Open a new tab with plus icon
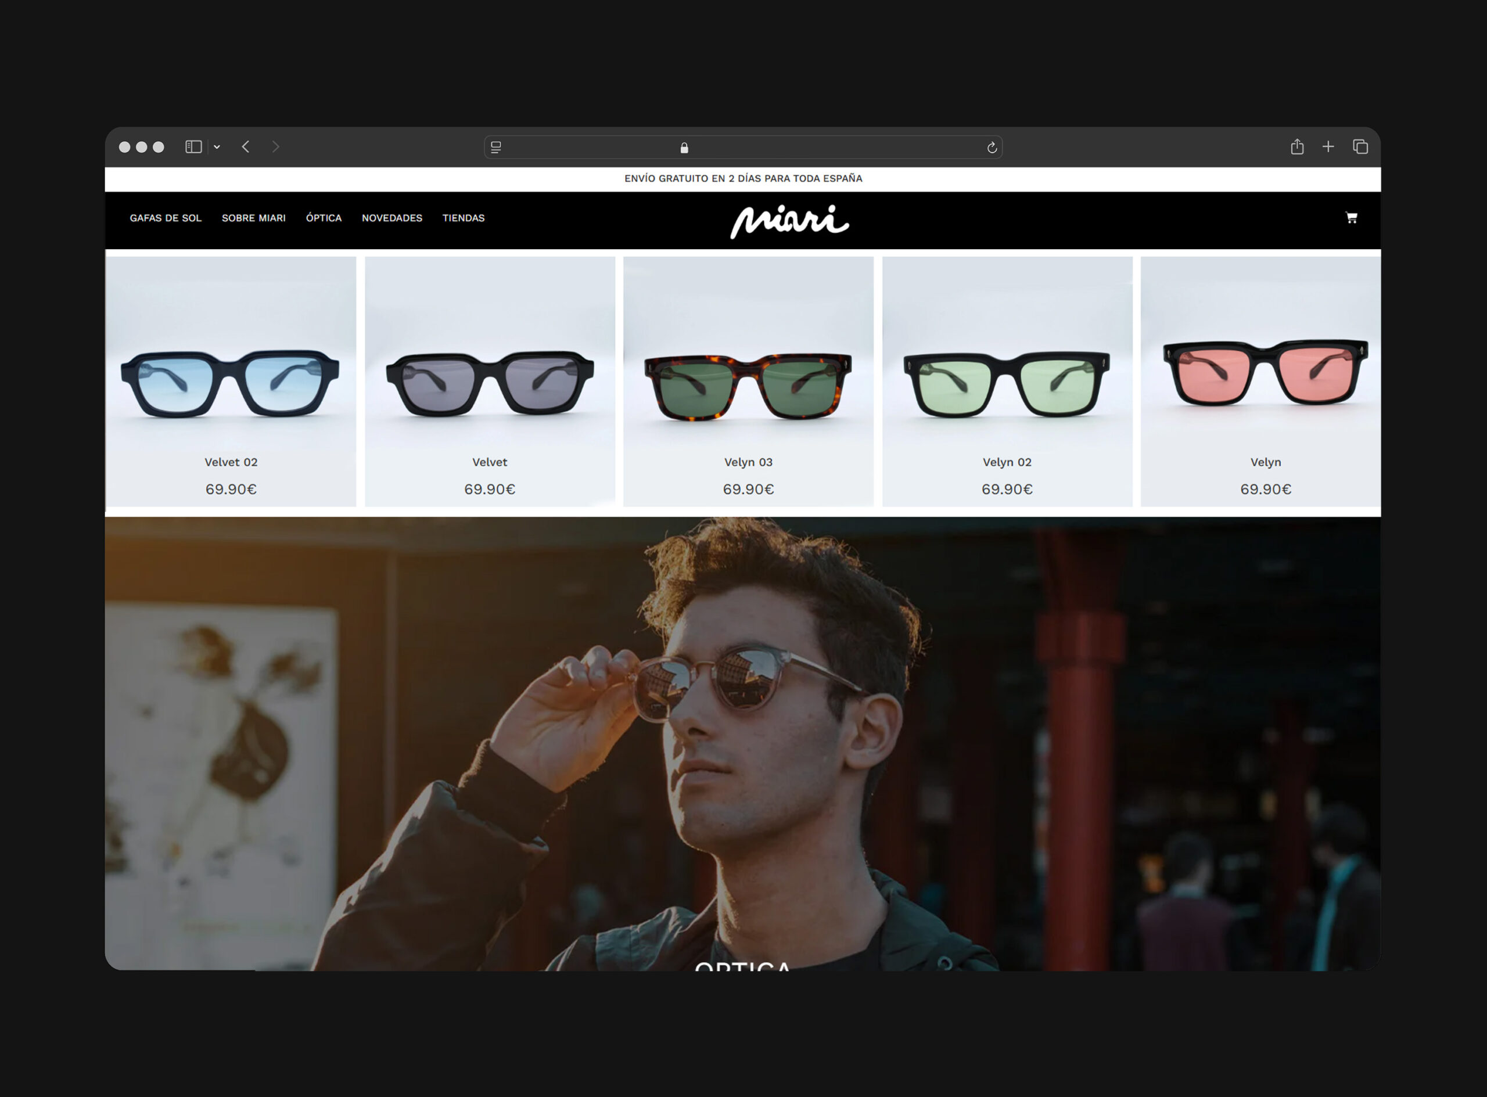The image size is (1487, 1097). point(1328,147)
